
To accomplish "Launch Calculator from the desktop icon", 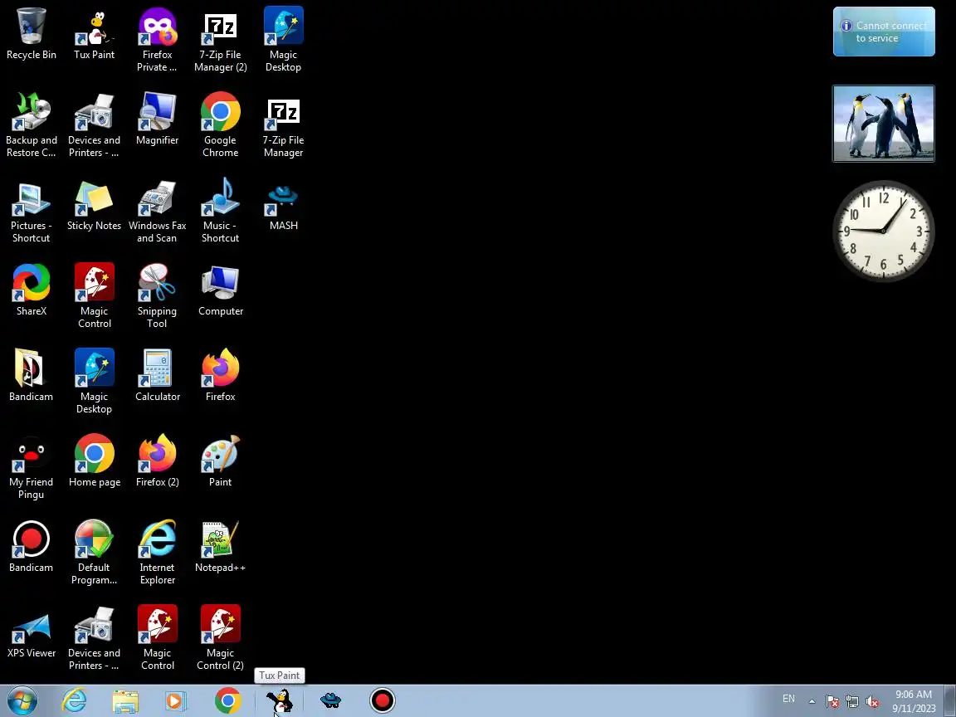I will 158,376.
